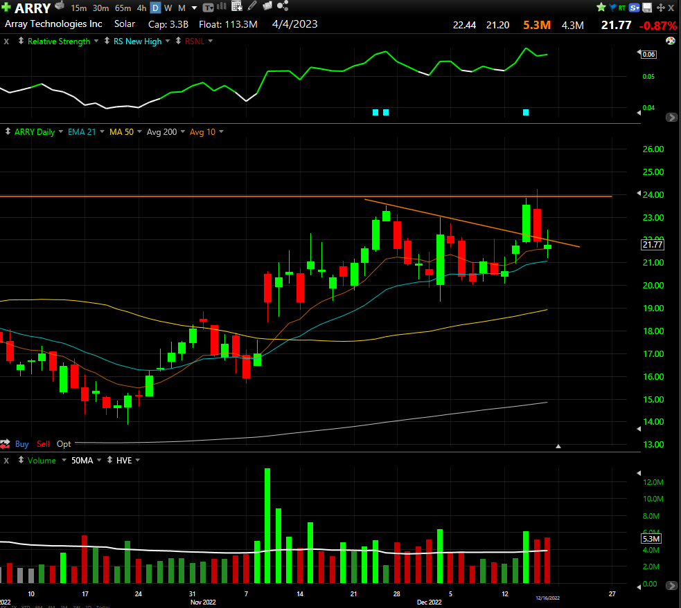
Task: Click the green RT real-time indicator
Action: tap(622, 8)
